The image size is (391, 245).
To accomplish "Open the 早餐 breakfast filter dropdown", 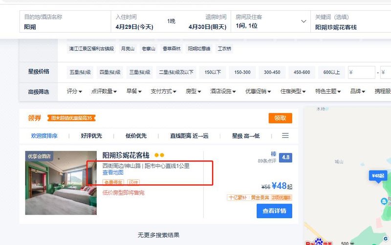I will (x=133, y=91).
